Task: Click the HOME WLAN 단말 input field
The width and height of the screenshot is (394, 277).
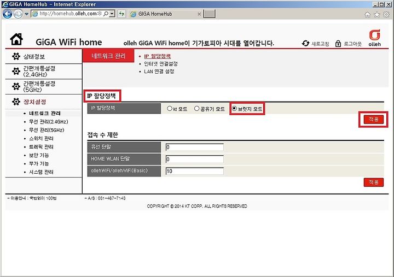Action: coord(194,159)
